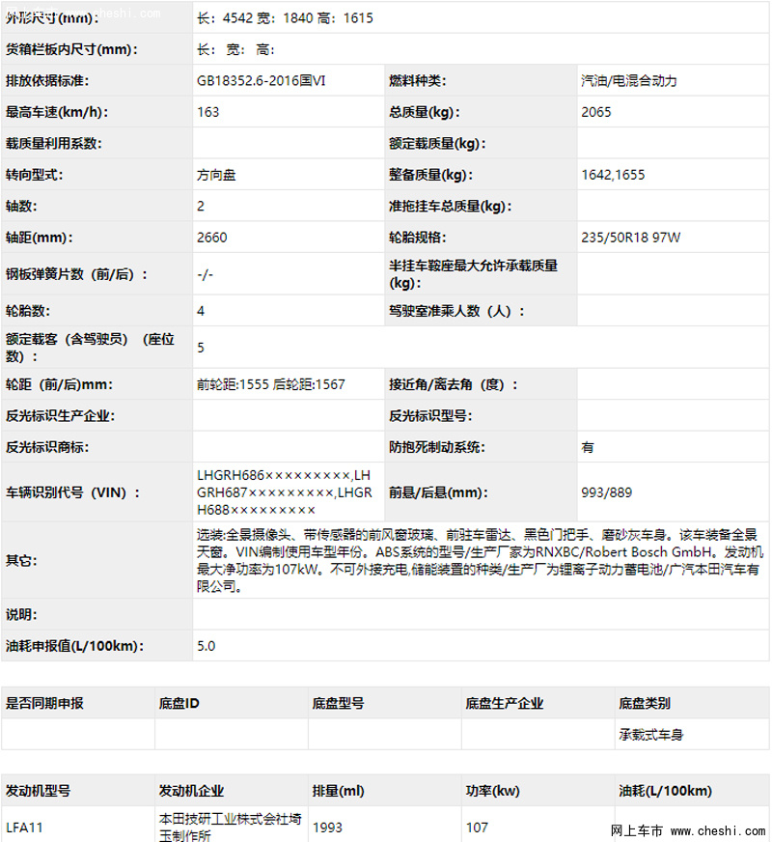Click the 准拖挂车总质量(kg) label
The image size is (772, 842).
coord(450,207)
